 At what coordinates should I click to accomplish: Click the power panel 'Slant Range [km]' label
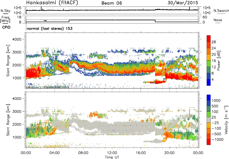8,61
